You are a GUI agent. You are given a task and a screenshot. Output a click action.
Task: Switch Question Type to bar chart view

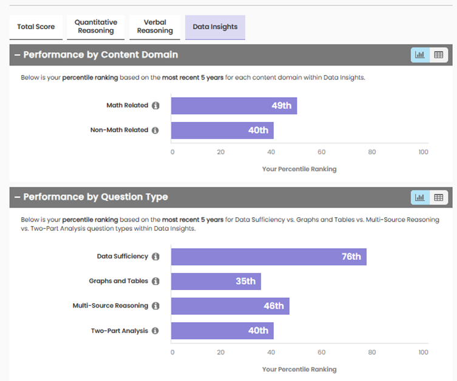pyautogui.click(x=420, y=197)
